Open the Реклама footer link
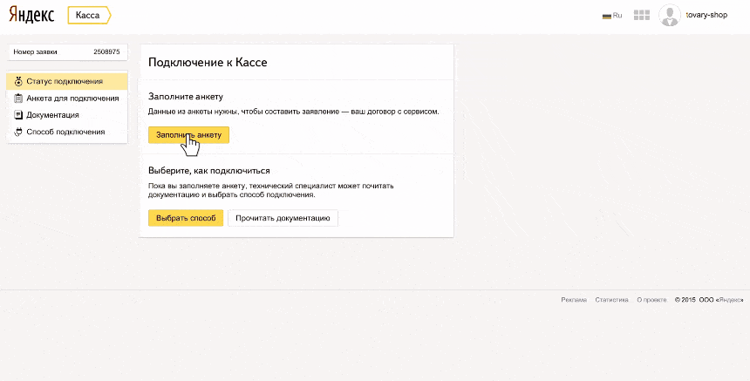750x381 pixels. [x=574, y=300]
